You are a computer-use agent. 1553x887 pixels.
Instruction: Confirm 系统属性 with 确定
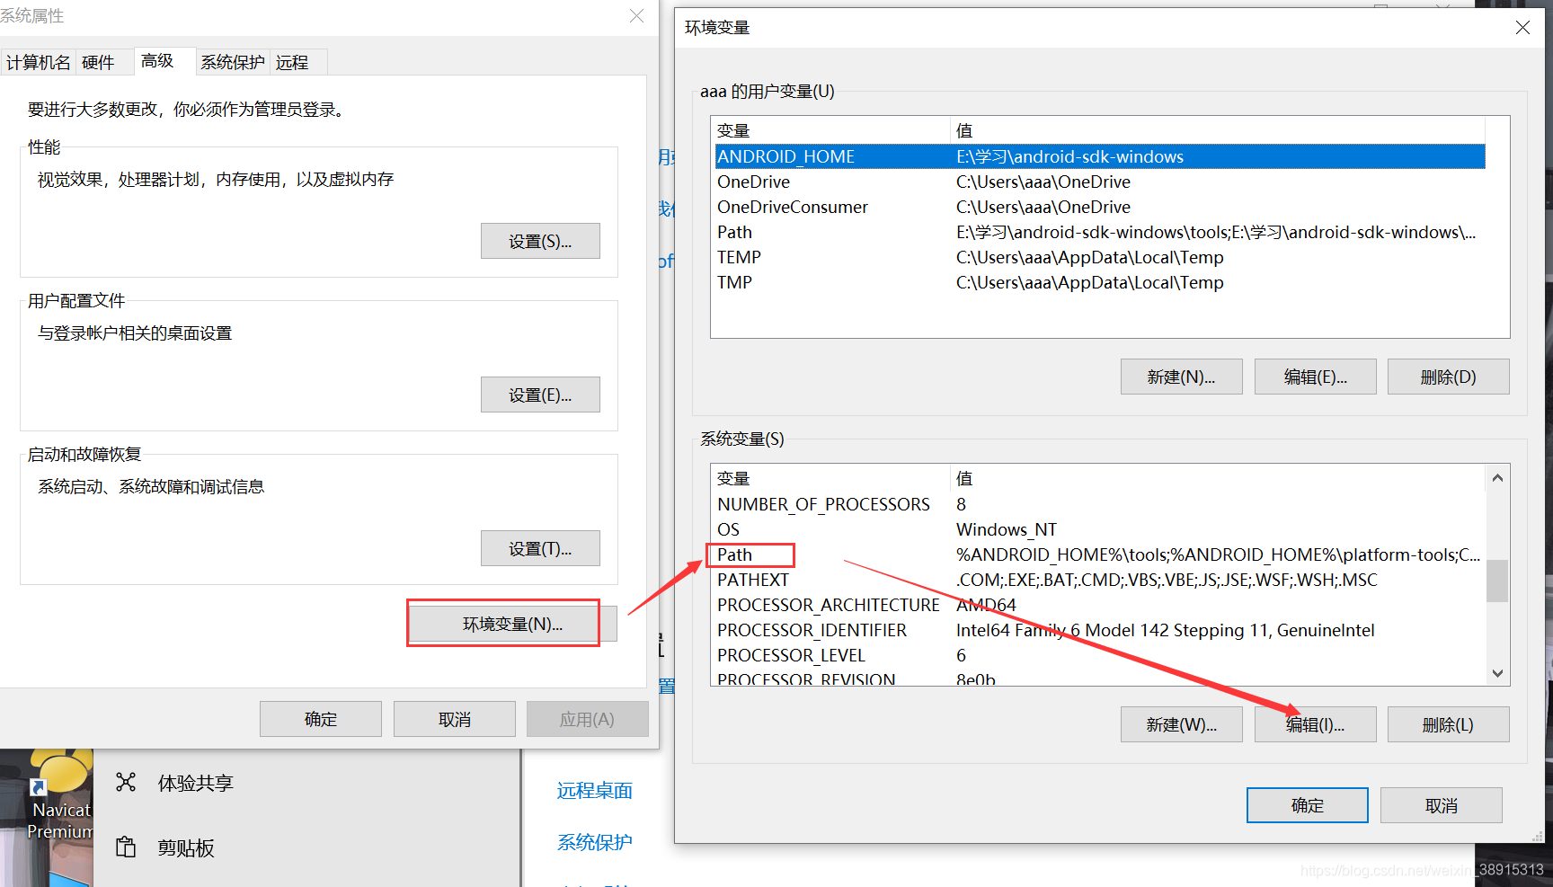[x=321, y=719]
